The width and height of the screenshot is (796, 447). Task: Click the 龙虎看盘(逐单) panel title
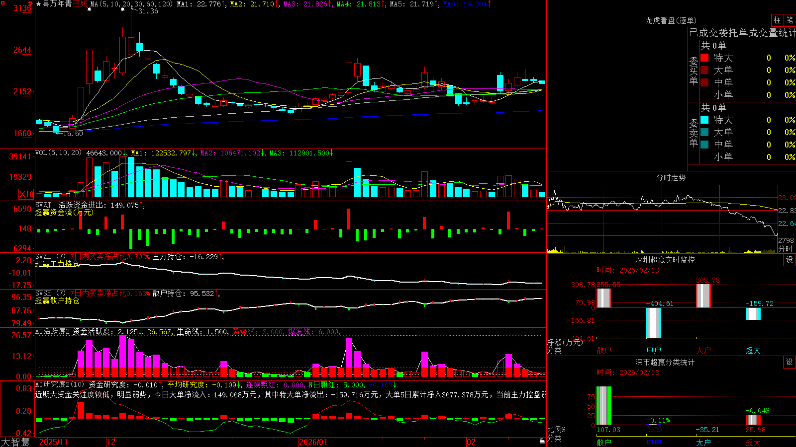[x=671, y=20]
